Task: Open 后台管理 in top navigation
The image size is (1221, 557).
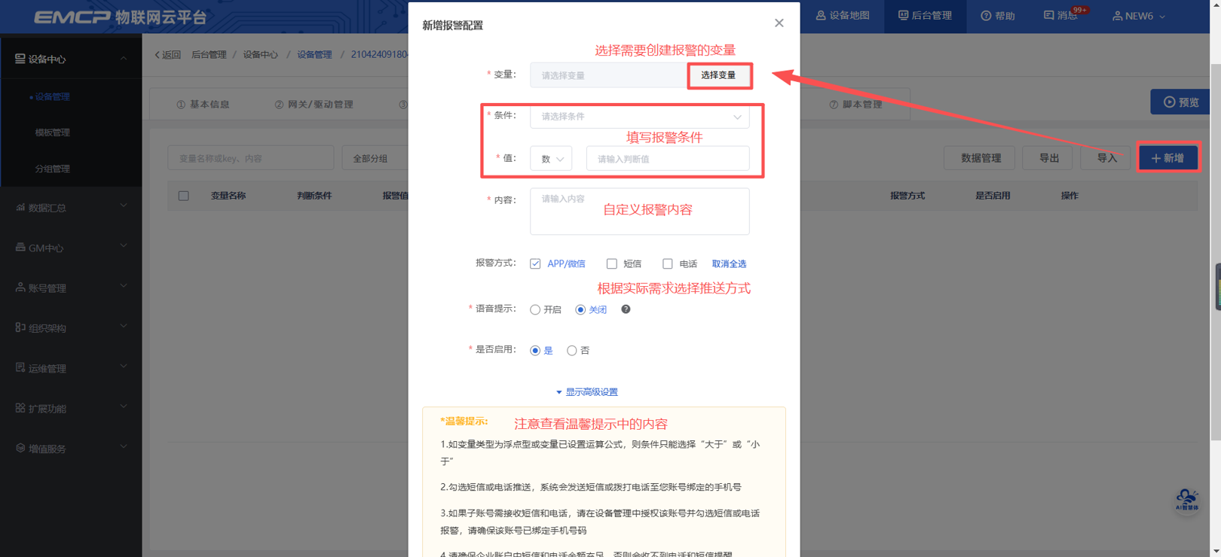Action: (x=925, y=16)
